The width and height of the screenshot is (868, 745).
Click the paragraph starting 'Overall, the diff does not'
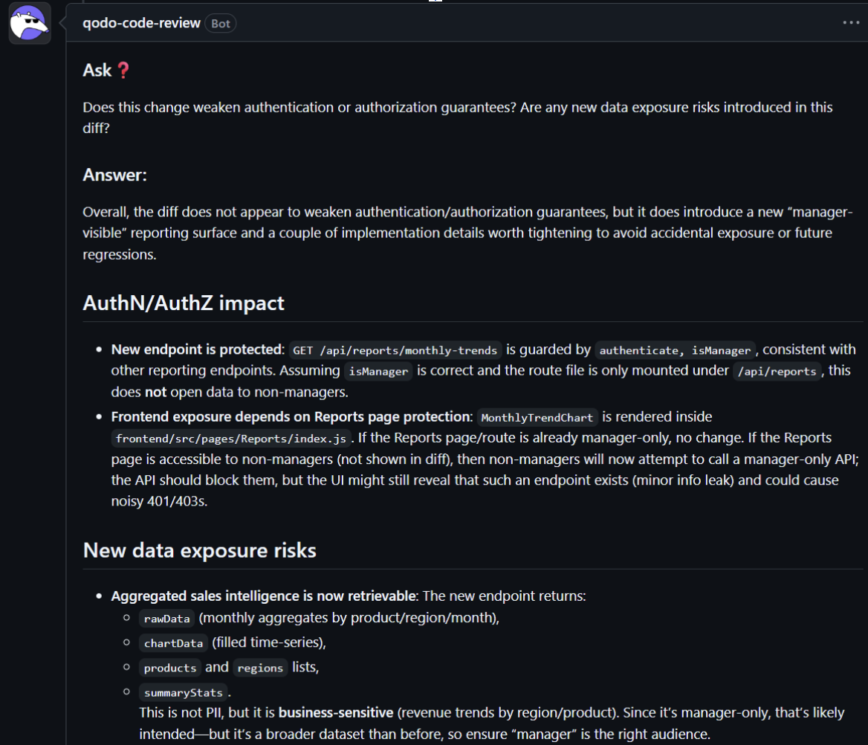467,233
